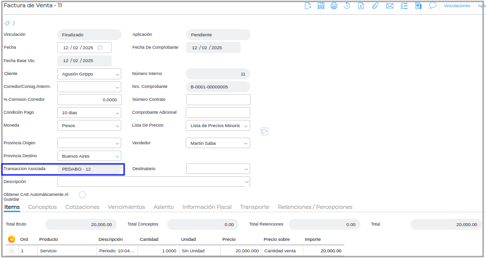Open the Información Fiscal tab
Screen dimensions: 486x259
pyautogui.click(x=207, y=207)
